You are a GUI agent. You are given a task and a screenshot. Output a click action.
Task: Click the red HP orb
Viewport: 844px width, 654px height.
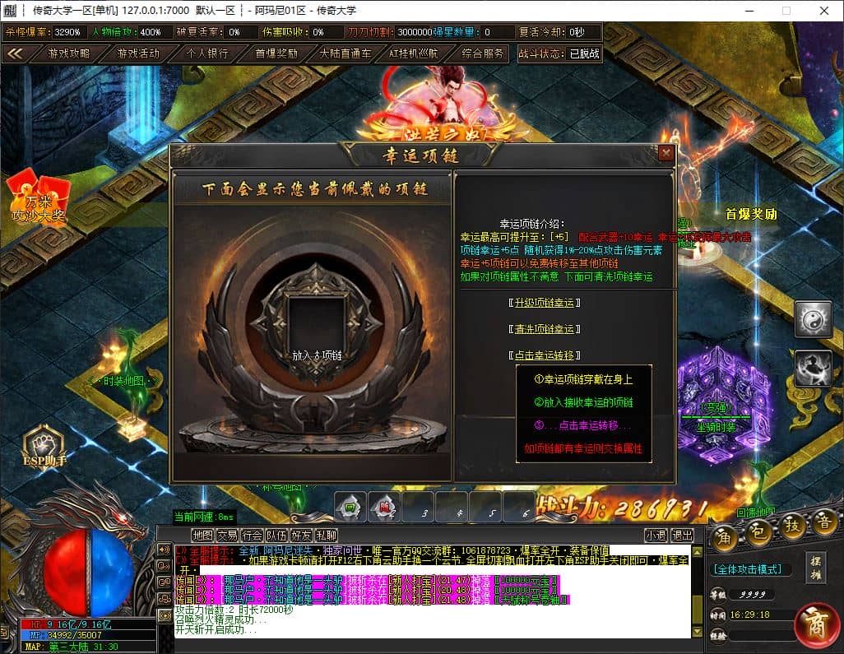point(65,572)
